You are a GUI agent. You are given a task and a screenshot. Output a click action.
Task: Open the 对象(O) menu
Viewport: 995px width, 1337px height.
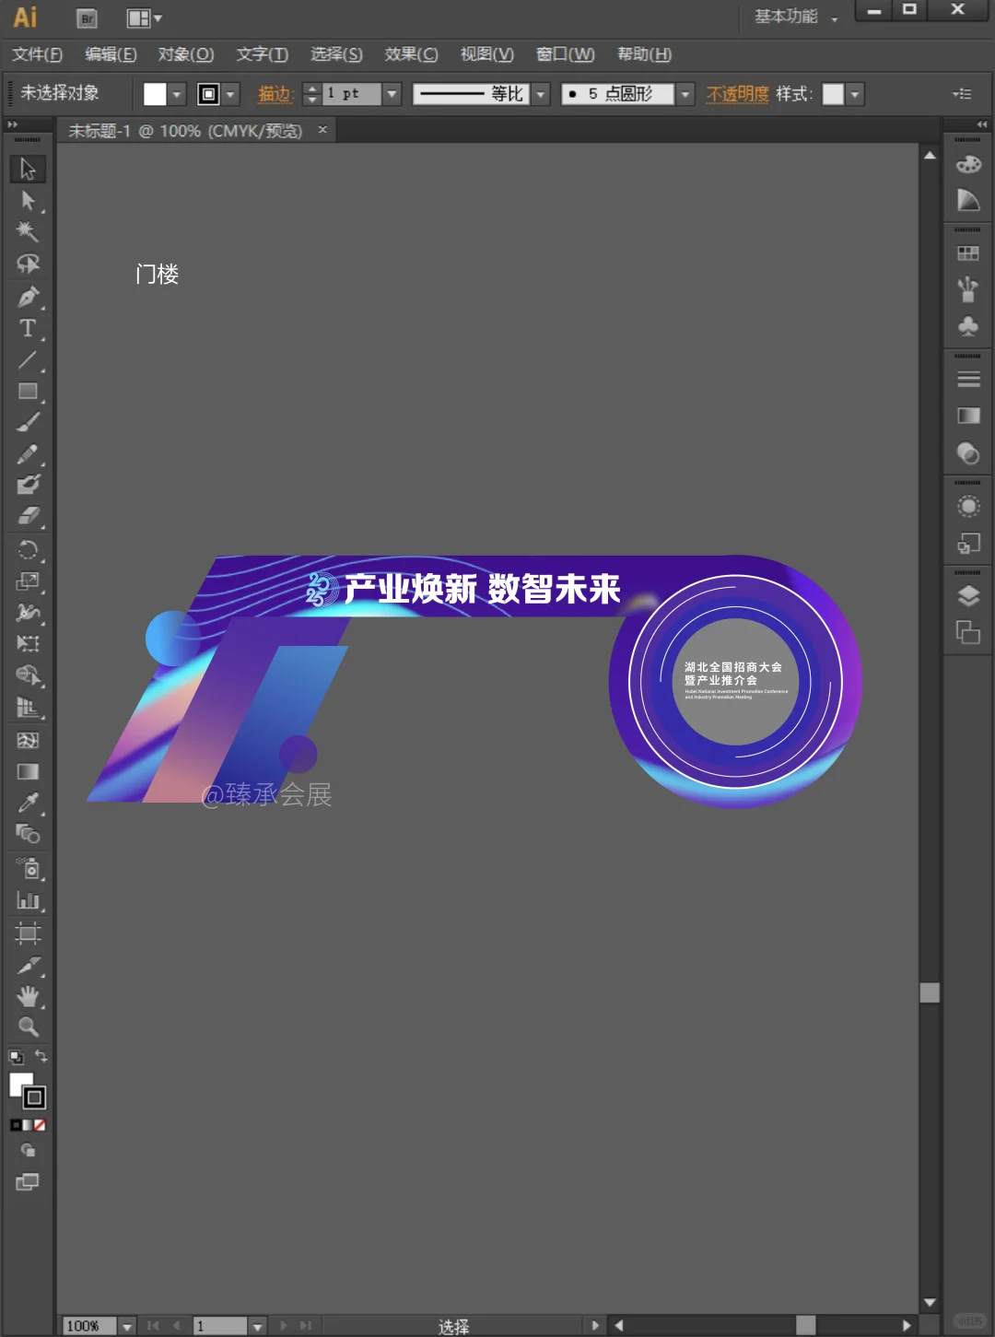[185, 54]
